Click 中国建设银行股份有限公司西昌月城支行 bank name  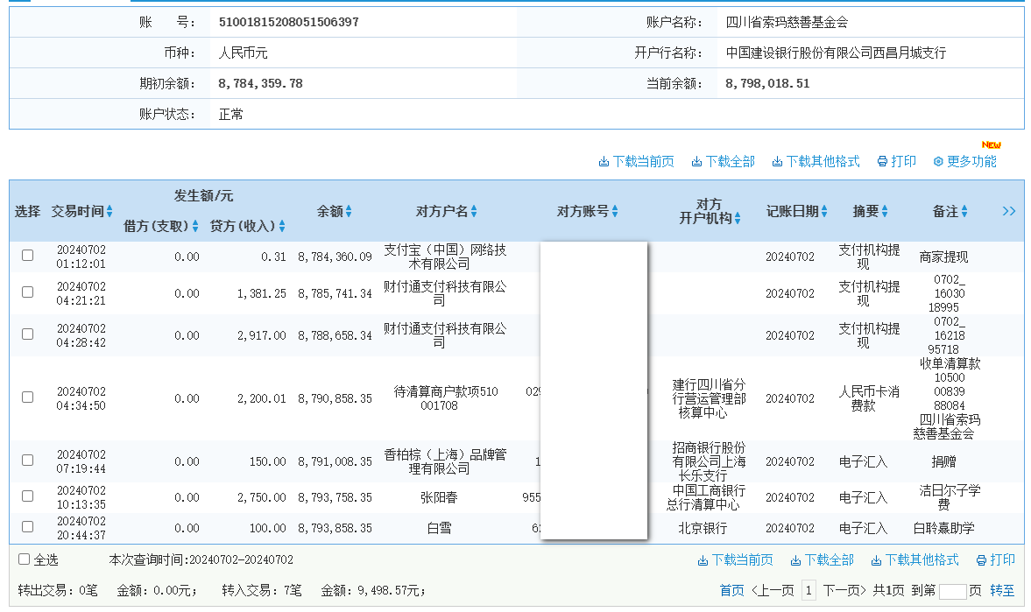pyautogui.click(x=836, y=53)
